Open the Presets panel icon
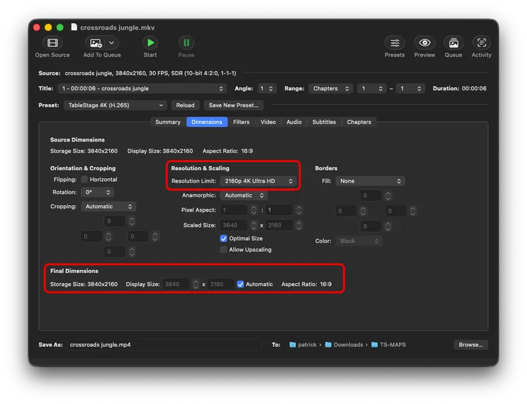The height and width of the screenshot is (404, 527). (x=395, y=43)
